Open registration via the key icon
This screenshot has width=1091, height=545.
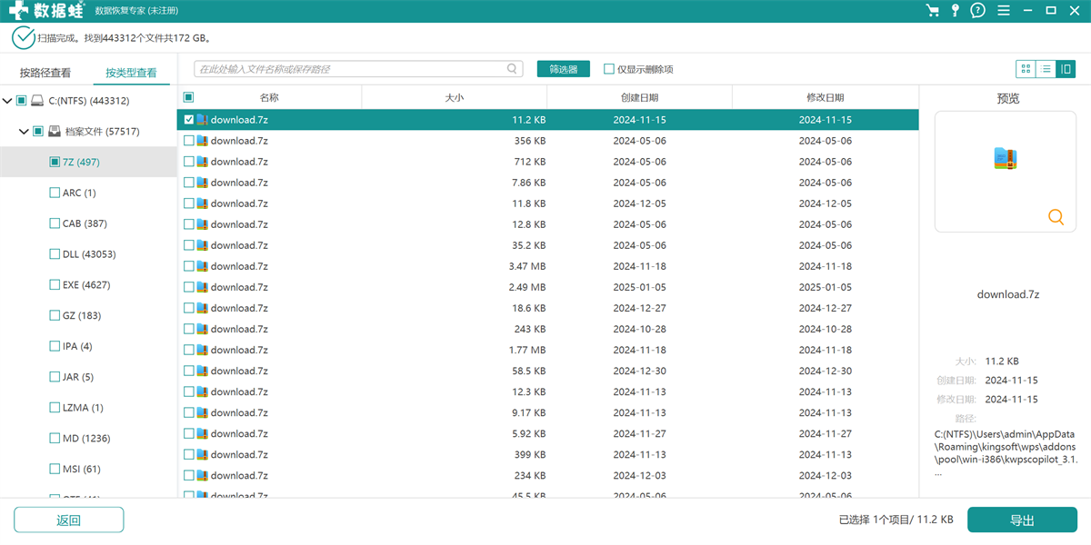click(x=955, y=10)
